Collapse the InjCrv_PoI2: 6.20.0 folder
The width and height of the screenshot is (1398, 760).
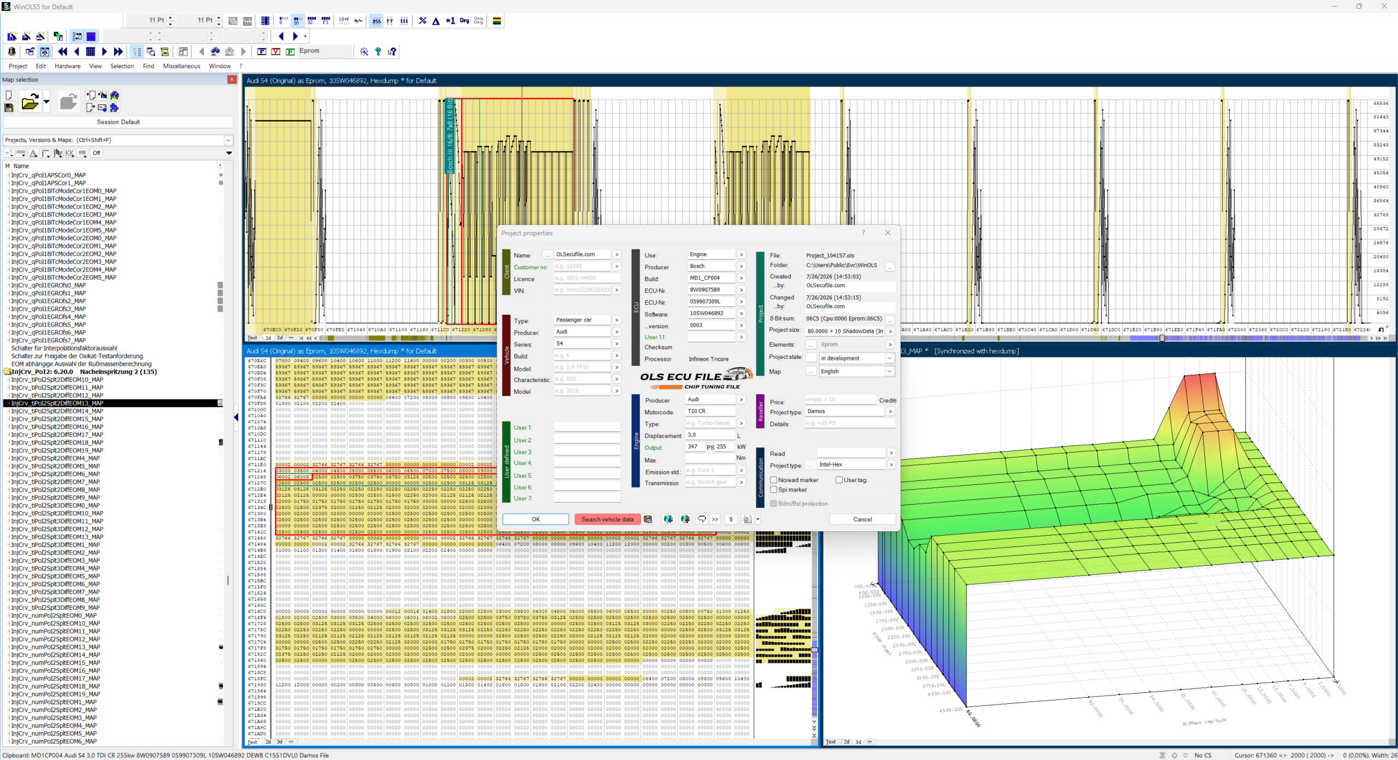point(7,372)
